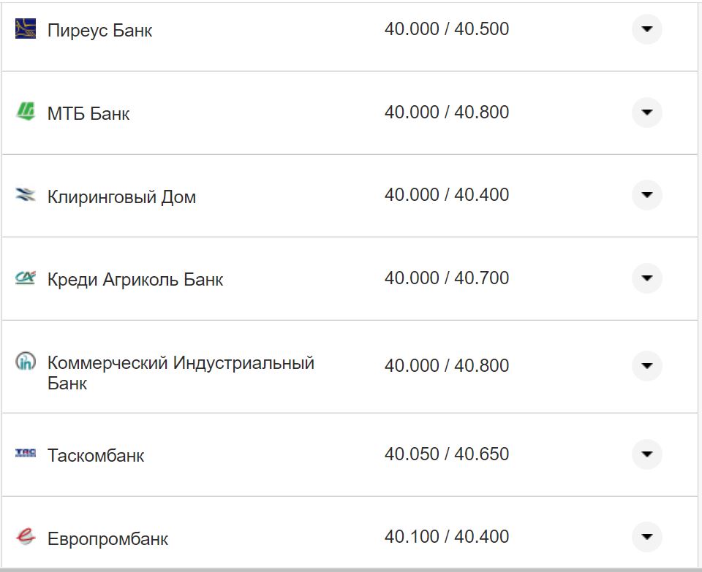Click the 40.100 / 40.400 Европромбанк rate
The width and height of the screenshot is (702, 572).
point(448,535)
